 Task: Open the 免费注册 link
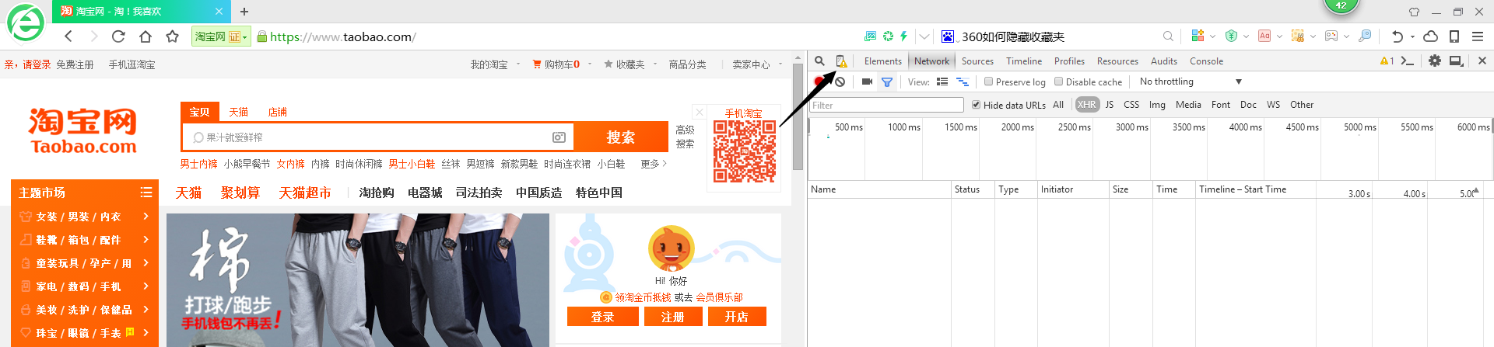[75, 64]
